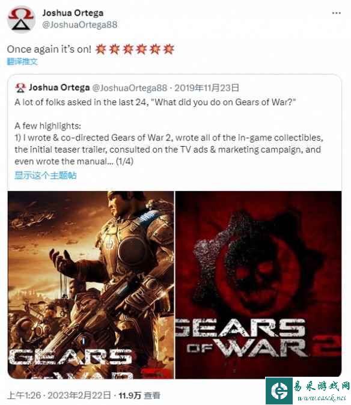The height and width of the screenshot is (405, 351).
Task: Click the 11.9万 查看 view count
Action: click(x=139, y=395)
